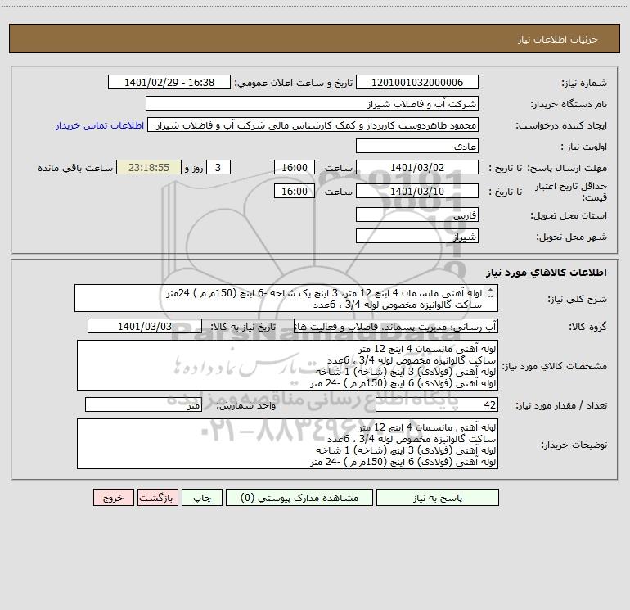Click the quantity field 42
Viewport: 630px width, 610px height.
pos(437,405)
